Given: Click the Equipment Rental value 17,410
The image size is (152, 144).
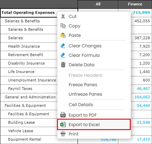Looking at the screenshot, I should 143,139.
